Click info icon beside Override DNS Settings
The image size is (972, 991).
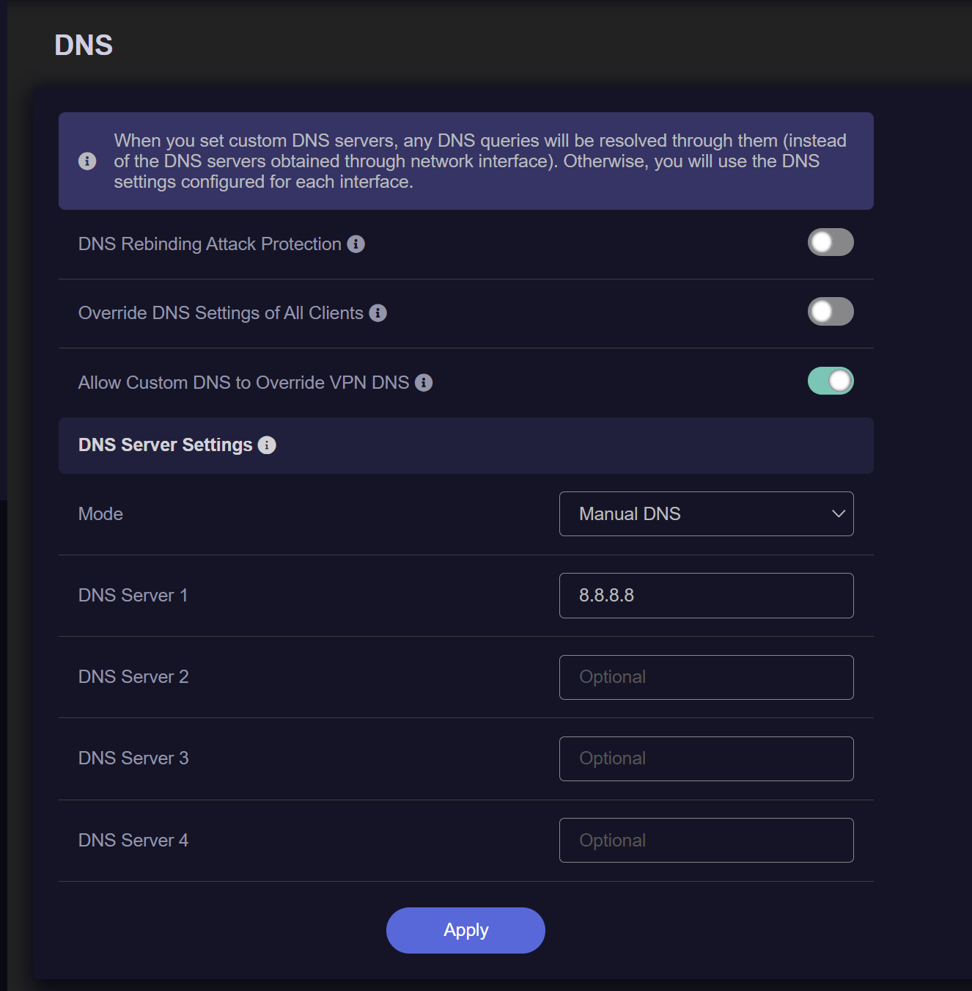click(x=378, y=313)
